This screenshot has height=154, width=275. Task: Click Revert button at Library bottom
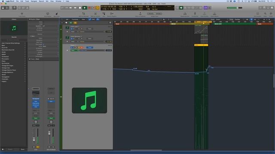pyautogui.click(x=10, y=149)
